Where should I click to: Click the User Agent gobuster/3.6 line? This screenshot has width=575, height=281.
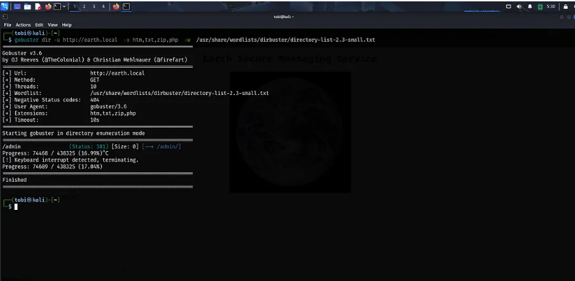click(64, 107)
